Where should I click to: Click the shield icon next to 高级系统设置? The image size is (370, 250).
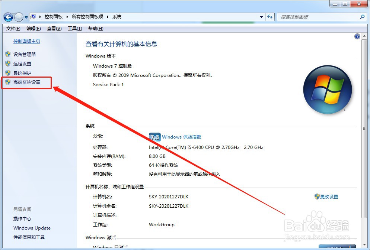[8, 82]
